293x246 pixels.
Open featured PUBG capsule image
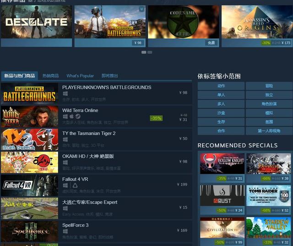point(110,22)
